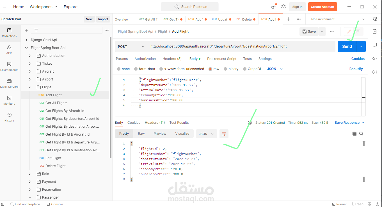Switch to the Authorization tab
The width and height of the screenshot is (382, 207).
(x=145, y=59)
